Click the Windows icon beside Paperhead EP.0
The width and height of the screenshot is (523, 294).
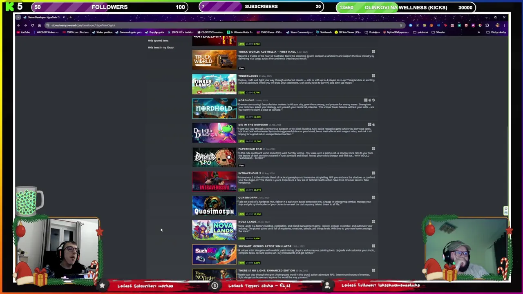tap(373, 149)
